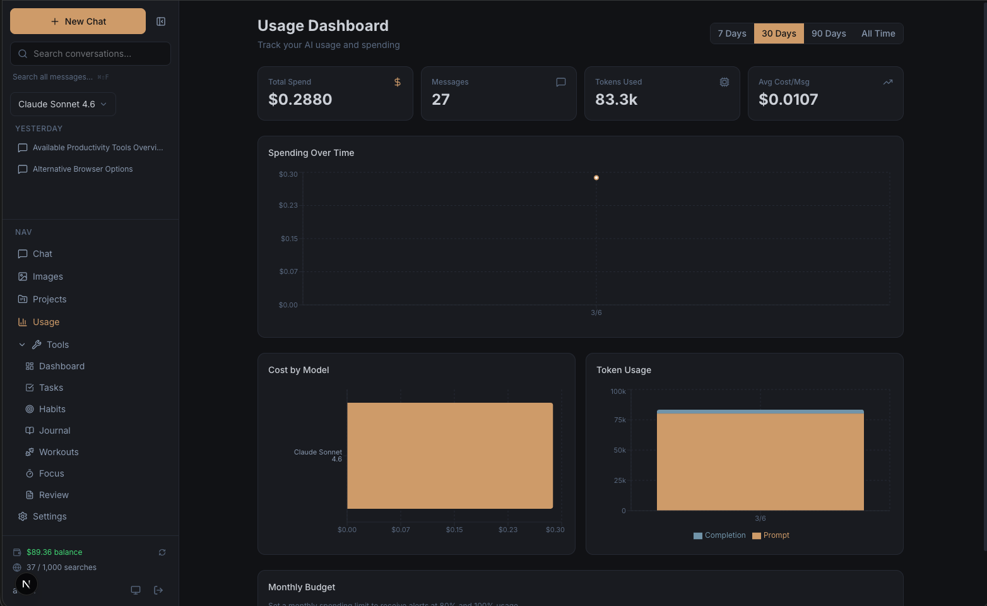Start a New Chat

coord(77,21)
